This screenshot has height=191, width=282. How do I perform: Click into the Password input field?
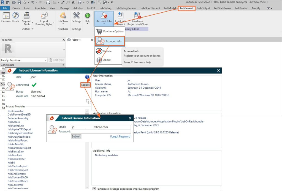pos(101,132)
